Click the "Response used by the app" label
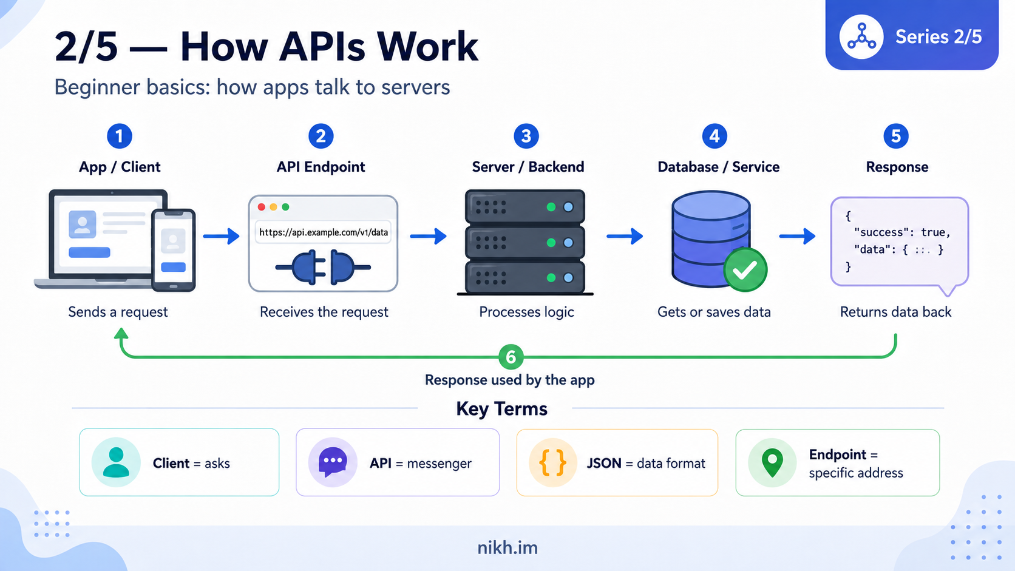 coord(510,380)
